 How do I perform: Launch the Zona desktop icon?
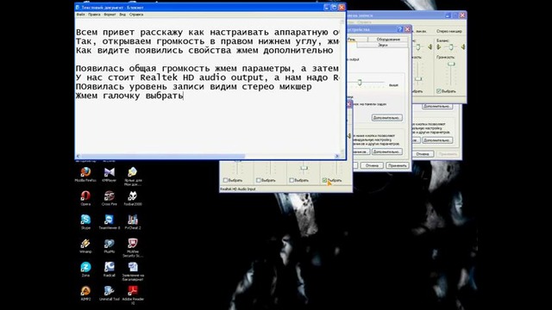(x=85, y=267)
